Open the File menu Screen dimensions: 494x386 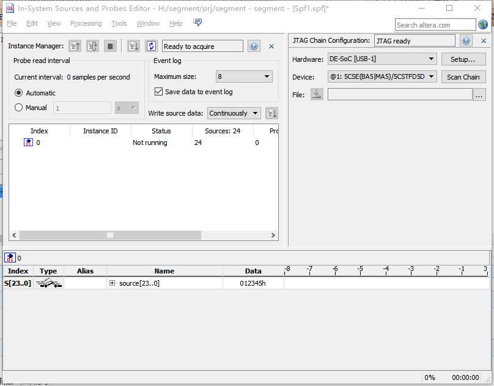12,23
